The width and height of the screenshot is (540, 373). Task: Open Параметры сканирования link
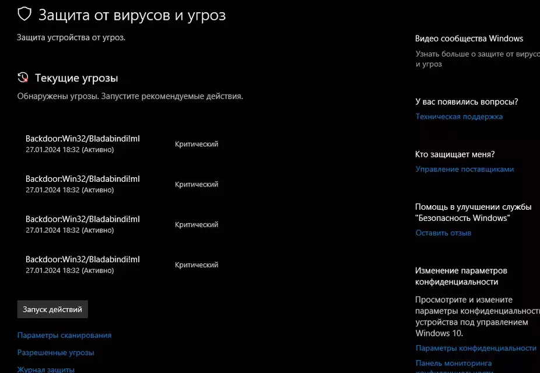point(64,335)
